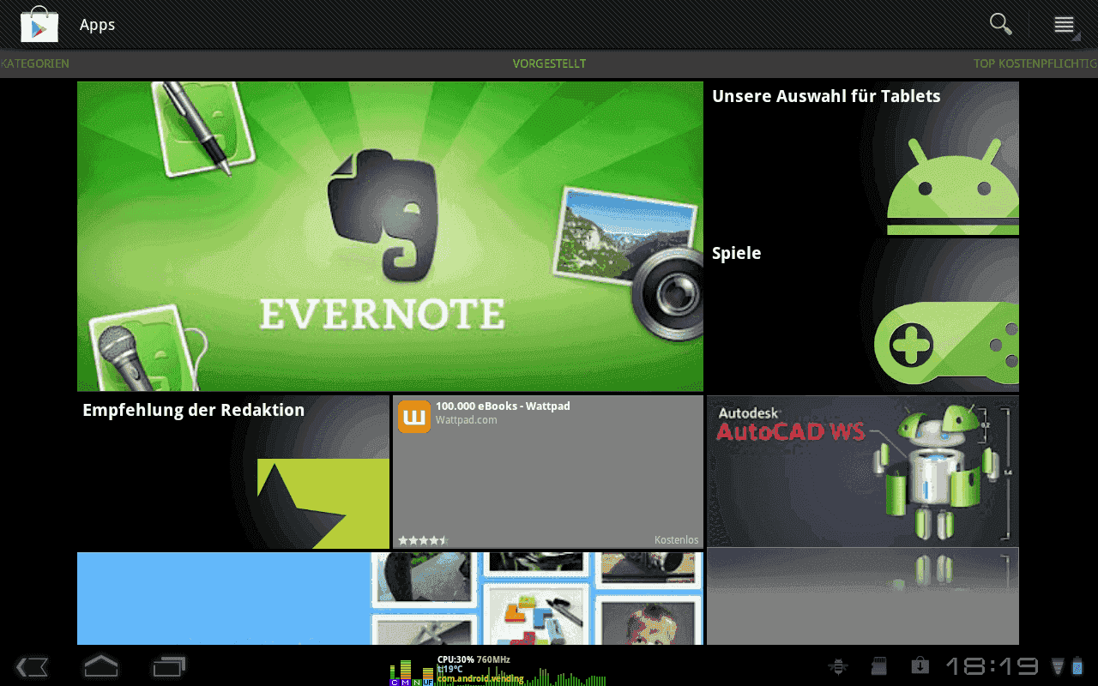Viewport: 1098px width, 686px height.
Task: Open Unsere Auswahl für Tablets tile
Action: click(862, 159)
